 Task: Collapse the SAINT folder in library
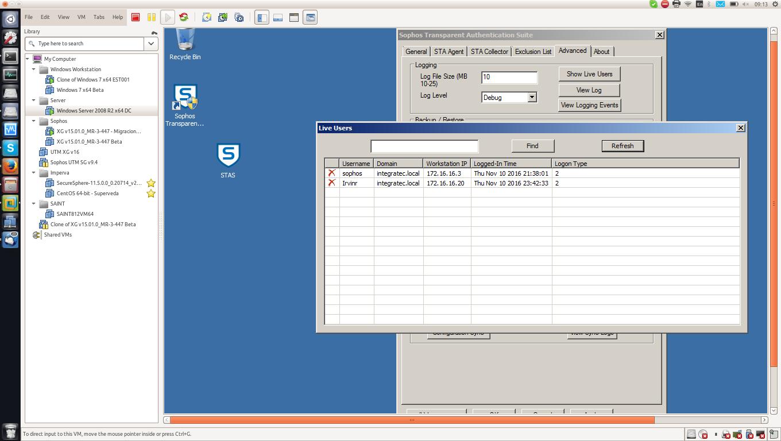pos(34,203)
